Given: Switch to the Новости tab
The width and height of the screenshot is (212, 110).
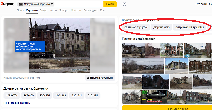Looking at the screenshot, I should pos(76,10).
